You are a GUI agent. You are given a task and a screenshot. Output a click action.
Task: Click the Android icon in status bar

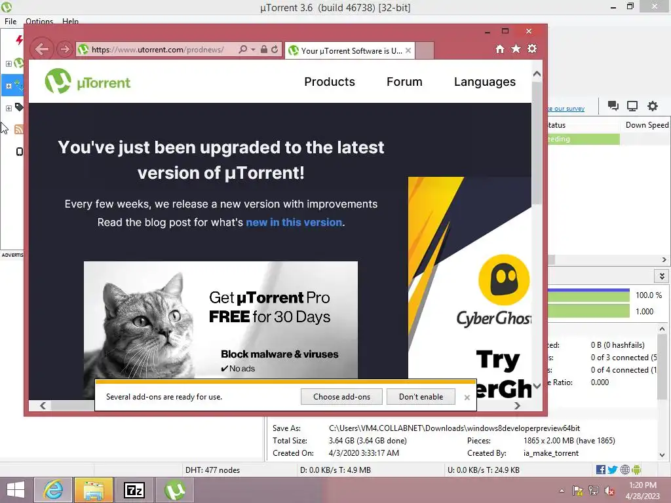coord(636,470)
